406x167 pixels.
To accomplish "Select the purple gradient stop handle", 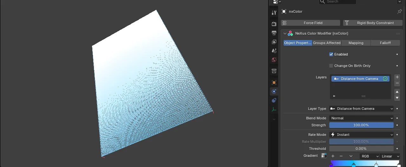I will click(x=331, y=165).
